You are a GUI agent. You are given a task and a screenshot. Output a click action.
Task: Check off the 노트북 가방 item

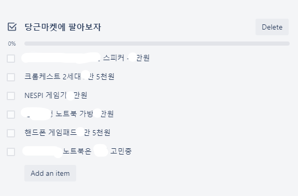(x=11, y=115)
